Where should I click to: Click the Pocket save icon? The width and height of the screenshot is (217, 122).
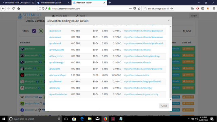pyautogui.click(x=135, y=8)
